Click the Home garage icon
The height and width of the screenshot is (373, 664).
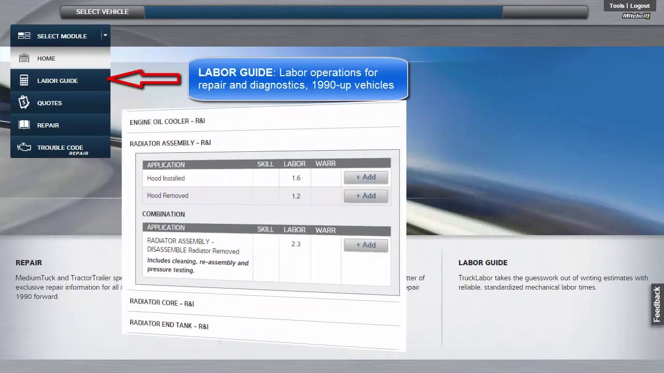[24, 58]
